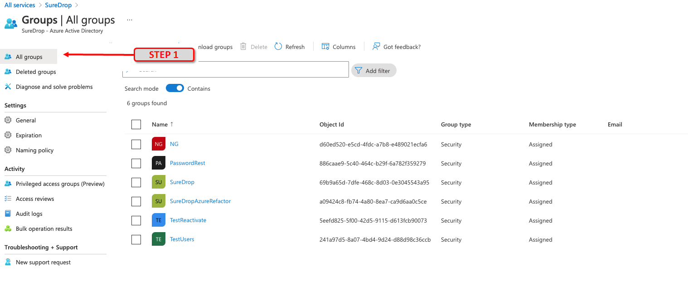Click object ID d60ed520-e5cd-4fdc-a7b8-e489021ecfa6
This screenshot has height=282, width=688.
(373, 144)
